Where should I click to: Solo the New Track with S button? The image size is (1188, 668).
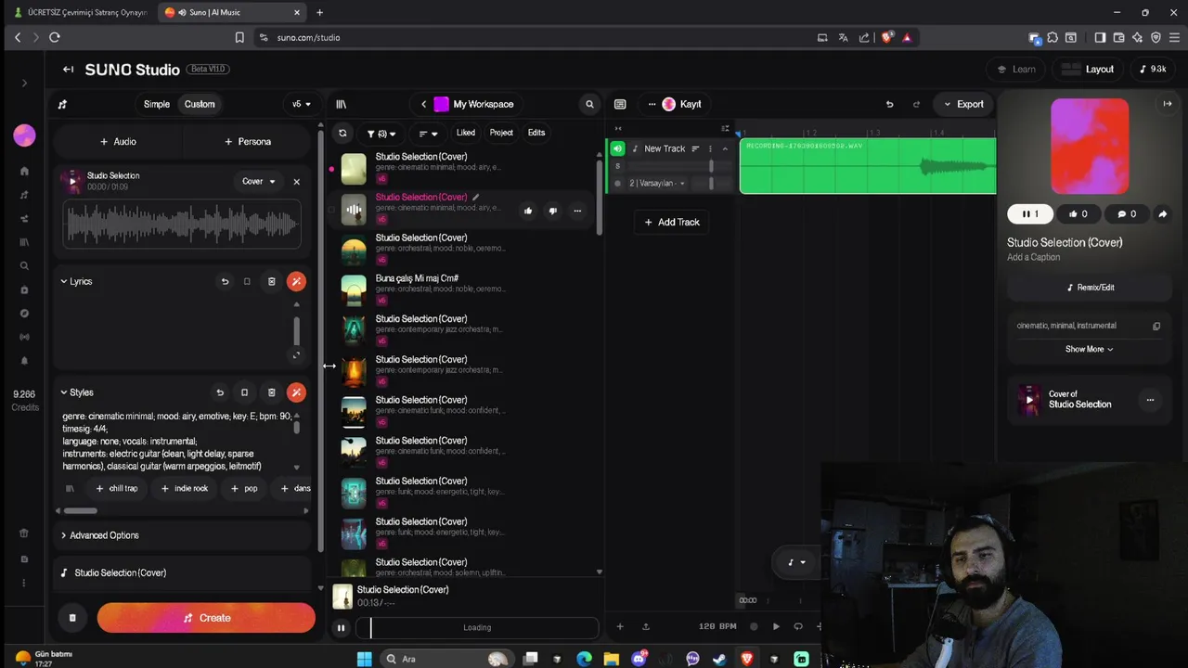click(x=618, y=166)
